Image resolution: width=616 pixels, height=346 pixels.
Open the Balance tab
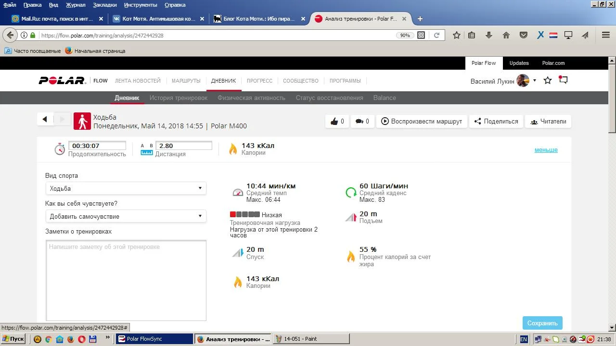(385, 98)
